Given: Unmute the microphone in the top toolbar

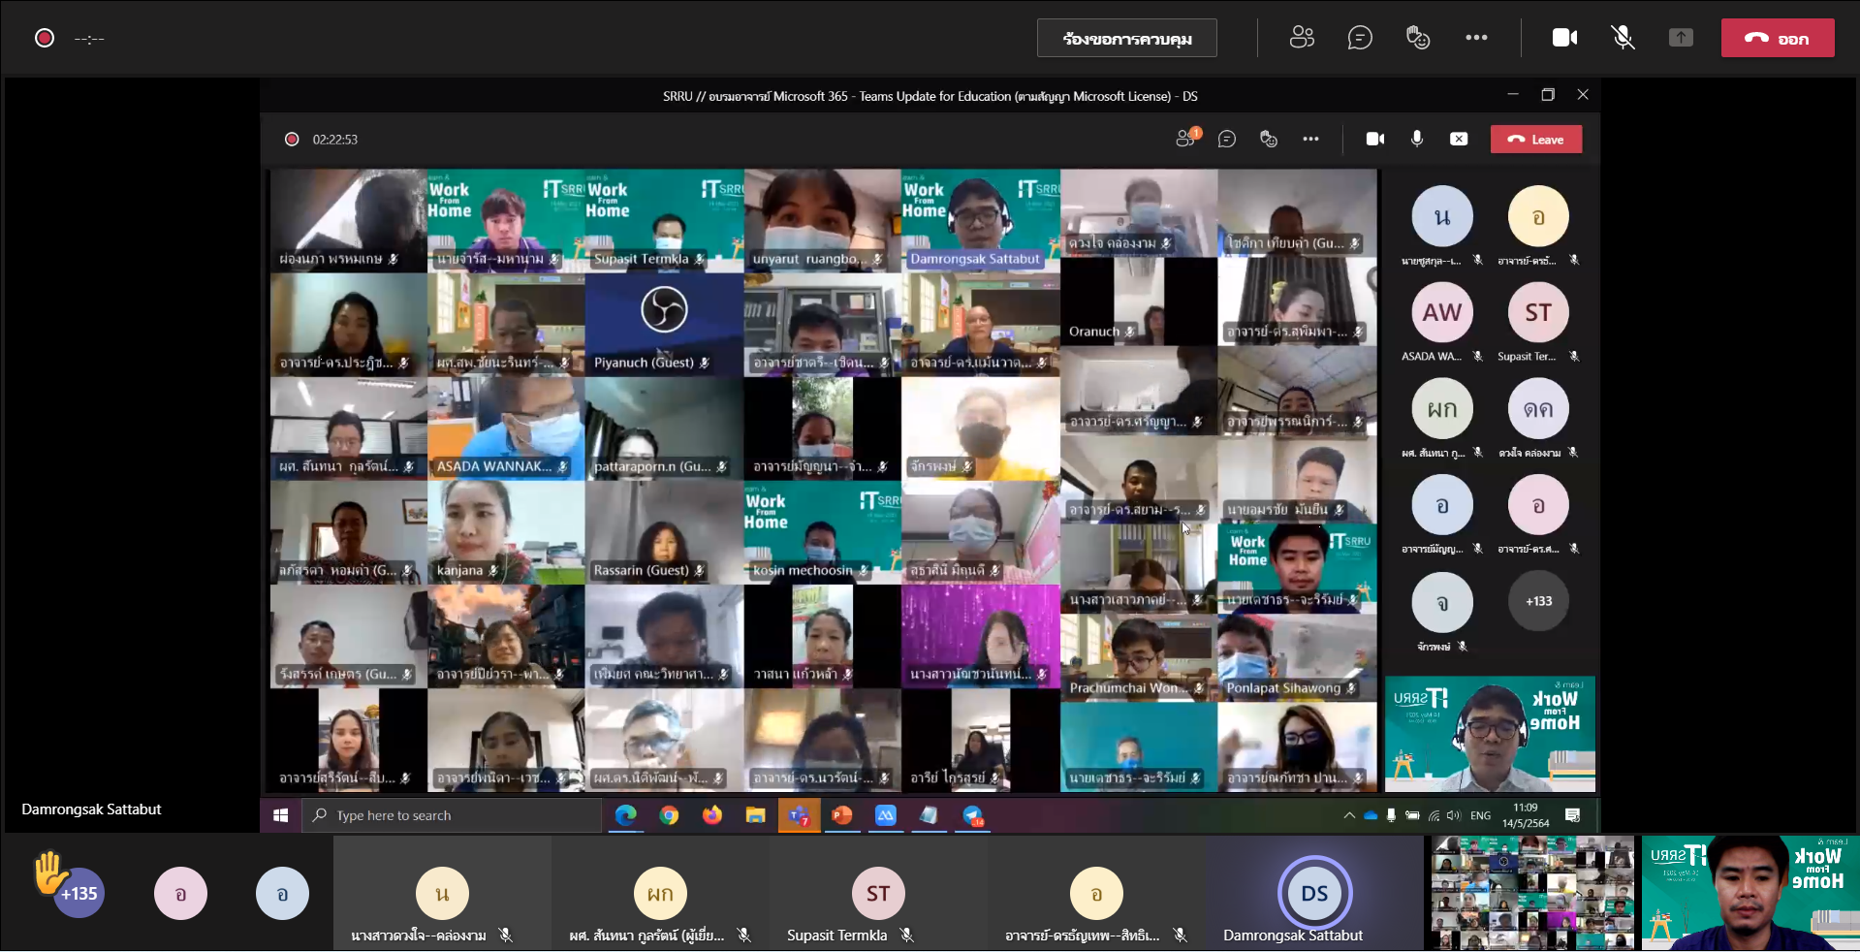Looking at the screenshot, I should tap(1623, 38).
